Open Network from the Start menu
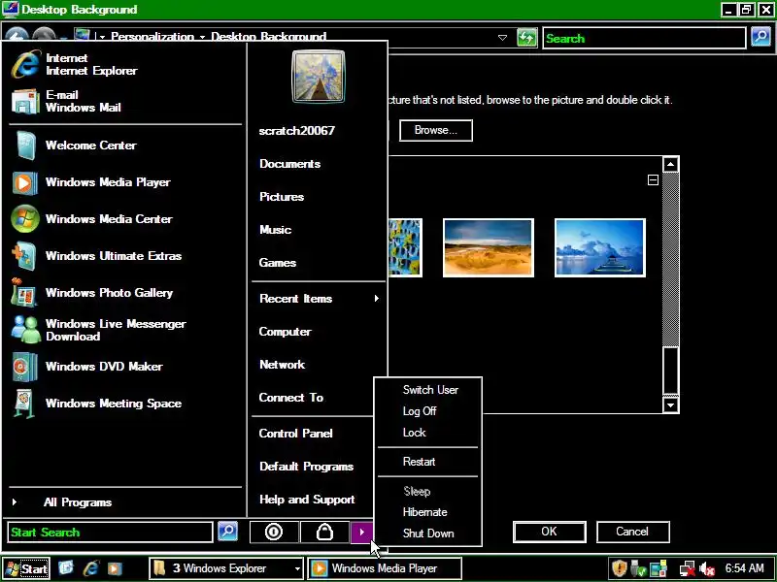The image size is (777, 582). 282,365
